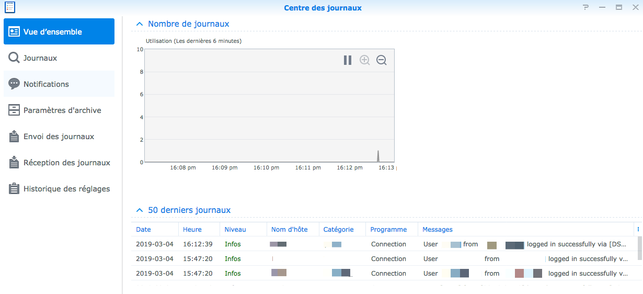Click the Envoi des journaux icon

pyautogui.click(x=14, y=137)
